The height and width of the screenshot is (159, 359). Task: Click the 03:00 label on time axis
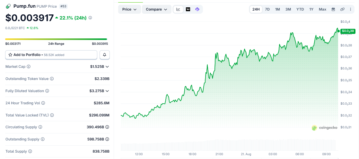click(273, 154)
